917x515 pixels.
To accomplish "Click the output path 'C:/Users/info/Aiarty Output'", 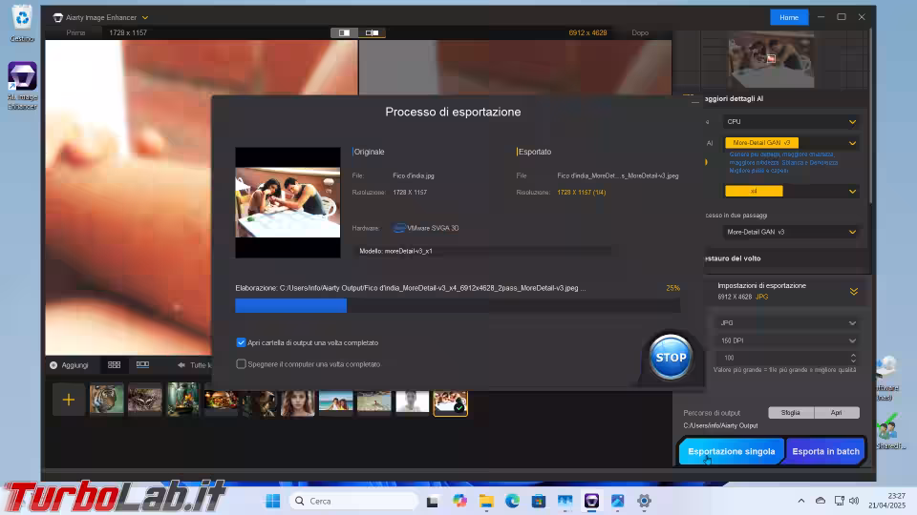I will pos(720,425).
